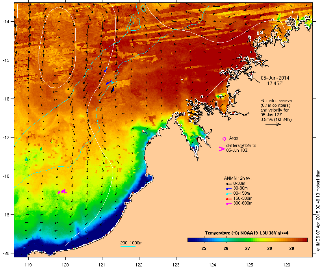The height and width of the screenshot is (268, 323).
Task: Click the magenta 300-600m legend arrow
Action: point(228,204)
